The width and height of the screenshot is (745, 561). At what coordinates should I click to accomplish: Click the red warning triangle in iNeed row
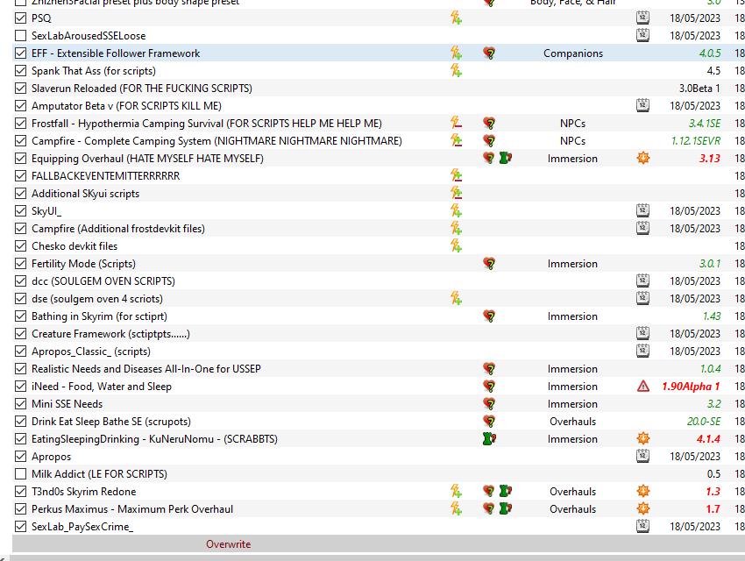(642, 387)
